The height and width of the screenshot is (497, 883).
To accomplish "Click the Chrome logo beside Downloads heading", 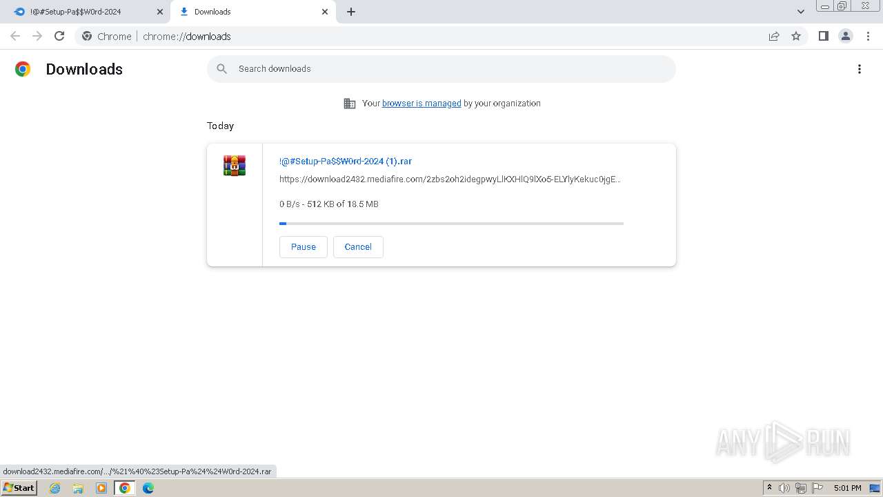I will [x=23, y=69].
